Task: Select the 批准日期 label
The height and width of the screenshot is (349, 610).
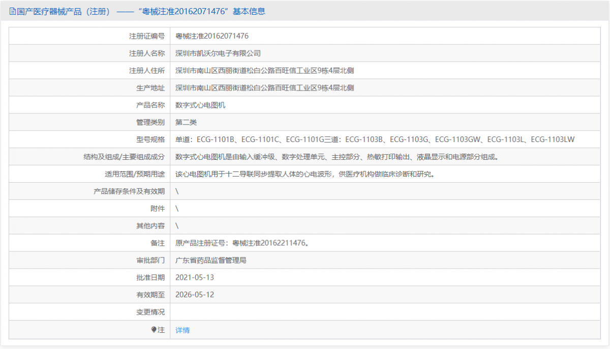Action: pyautogui.click(x=150, y=278)
